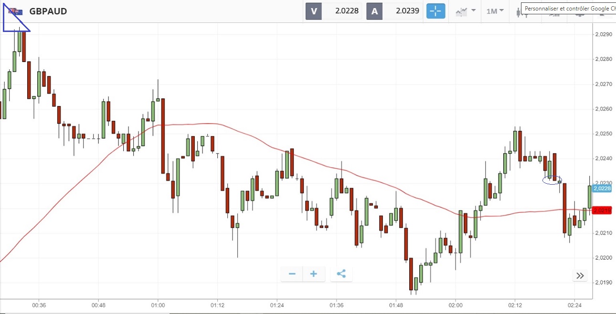The image size is (616, 314).
Task: Click the 2,0290 price axis label
Action: point(602,34)
